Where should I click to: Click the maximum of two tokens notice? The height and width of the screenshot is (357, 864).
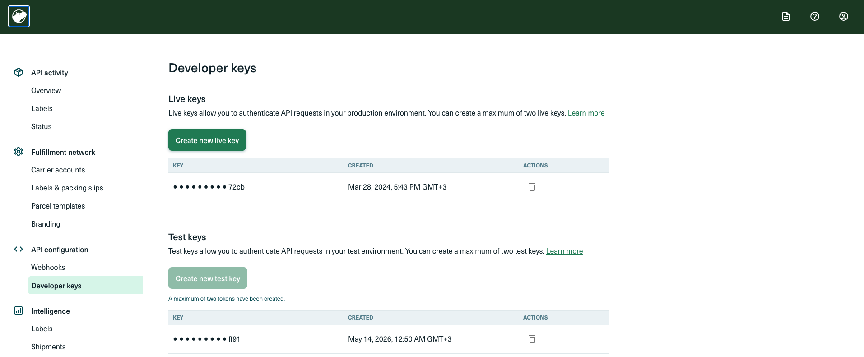[x=227, y=299]
